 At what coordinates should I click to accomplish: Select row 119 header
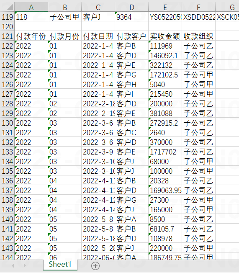(7, 17)
